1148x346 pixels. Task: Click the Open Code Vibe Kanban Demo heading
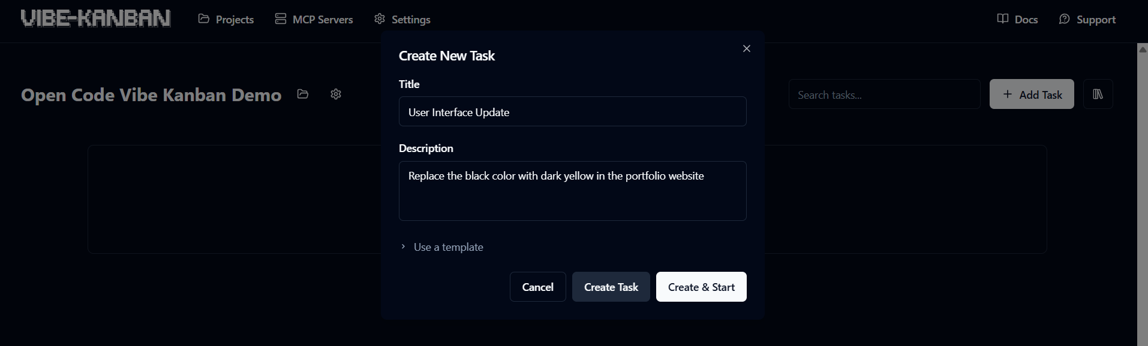pyautogui.click(x=151, y=95)
